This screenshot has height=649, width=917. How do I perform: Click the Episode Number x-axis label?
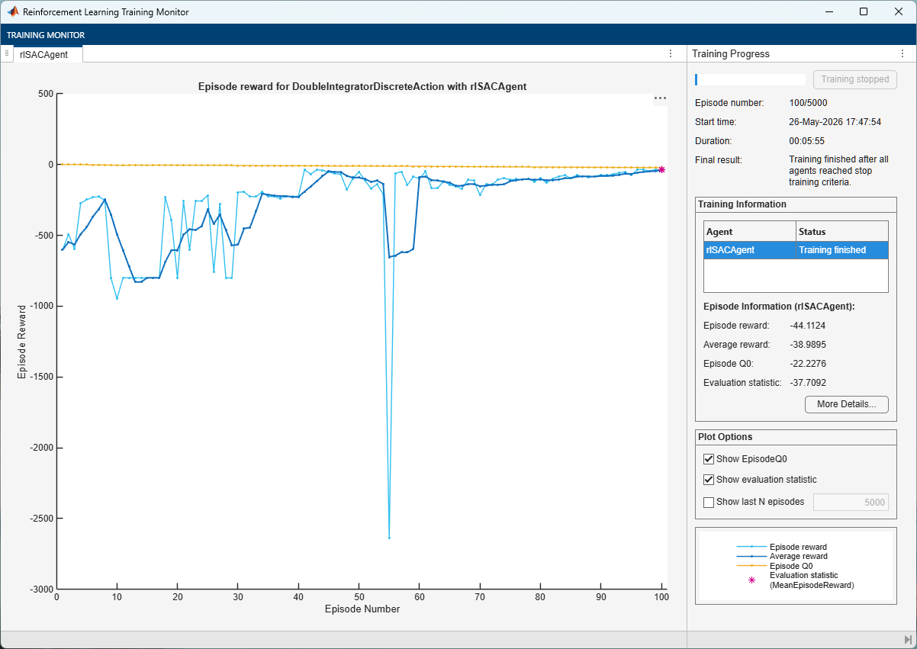[362, 609]
